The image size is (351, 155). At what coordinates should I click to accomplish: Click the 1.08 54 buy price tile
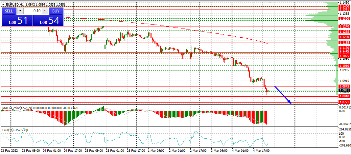pyautogui.click(x=49, y=21)
